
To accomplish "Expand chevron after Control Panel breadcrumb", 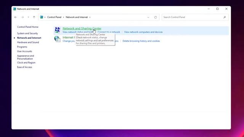I will [64, 17].
